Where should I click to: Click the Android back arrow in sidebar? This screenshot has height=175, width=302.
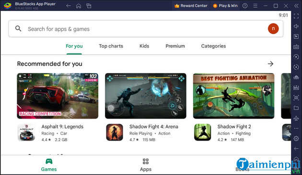pyautogui.click(x=296, y=149)
